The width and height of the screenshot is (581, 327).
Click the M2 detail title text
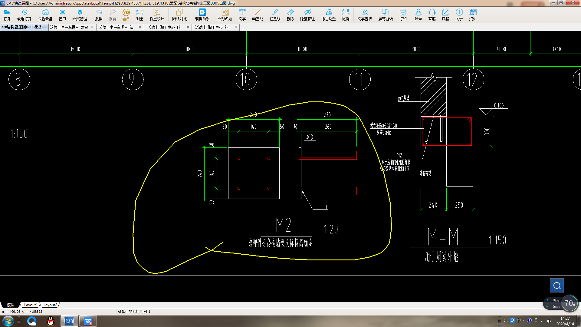(x=284, y=225)
